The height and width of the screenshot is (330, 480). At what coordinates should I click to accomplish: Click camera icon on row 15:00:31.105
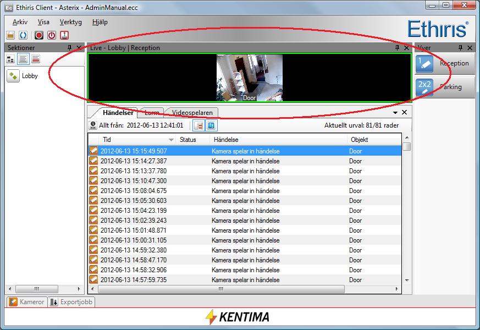point(93,240)
